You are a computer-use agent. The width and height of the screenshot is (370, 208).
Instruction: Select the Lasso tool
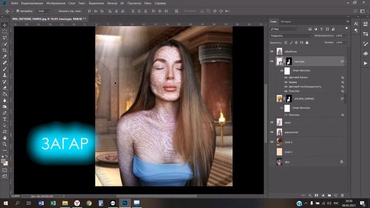tap(5, 38)
